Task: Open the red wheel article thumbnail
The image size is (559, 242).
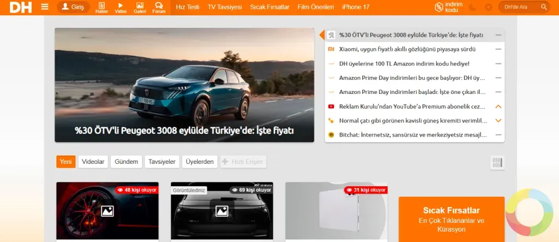Action: (108, 211)
